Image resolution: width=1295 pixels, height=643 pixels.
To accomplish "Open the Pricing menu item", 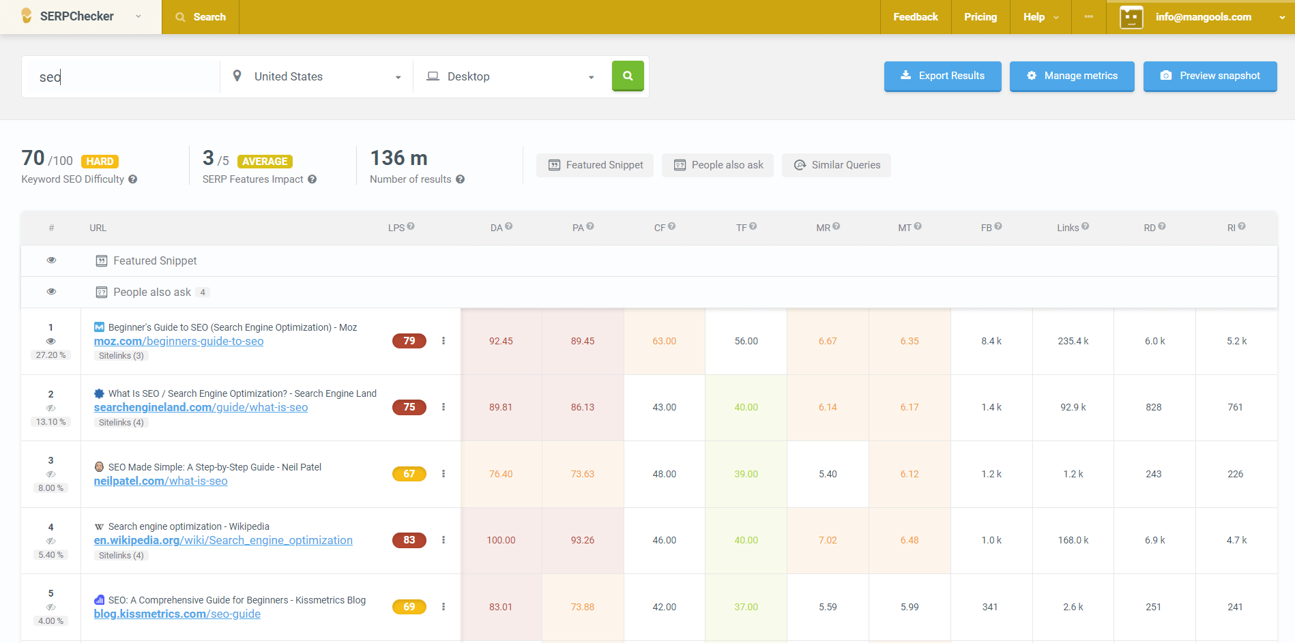I will [980, 17].
